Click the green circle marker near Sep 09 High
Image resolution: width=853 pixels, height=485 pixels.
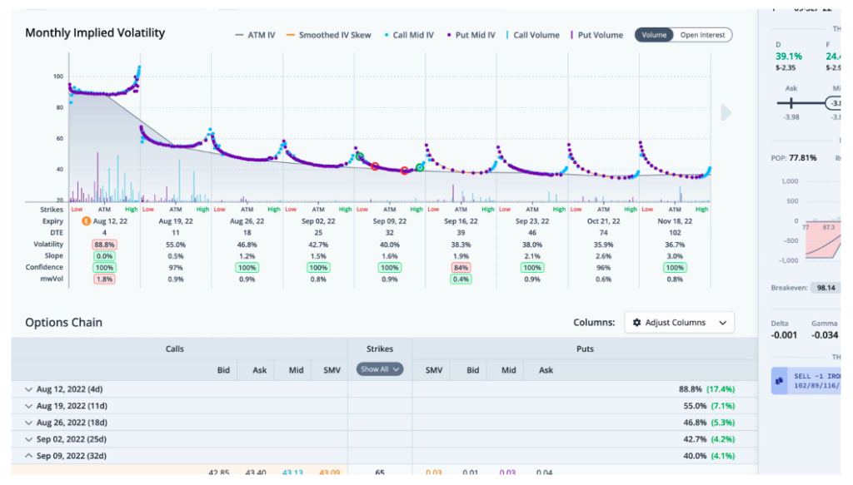[x=420, y=168]
